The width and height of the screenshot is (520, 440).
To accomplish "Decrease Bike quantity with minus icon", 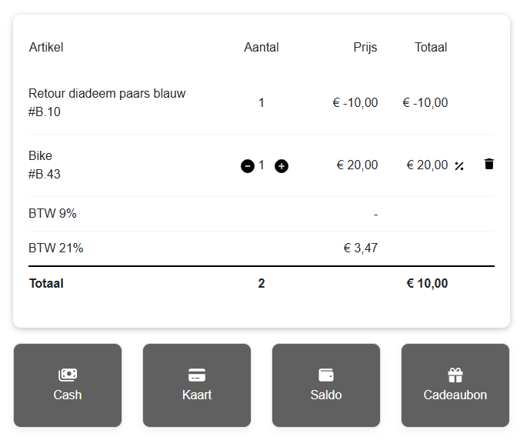I will [x=248, y=166].
